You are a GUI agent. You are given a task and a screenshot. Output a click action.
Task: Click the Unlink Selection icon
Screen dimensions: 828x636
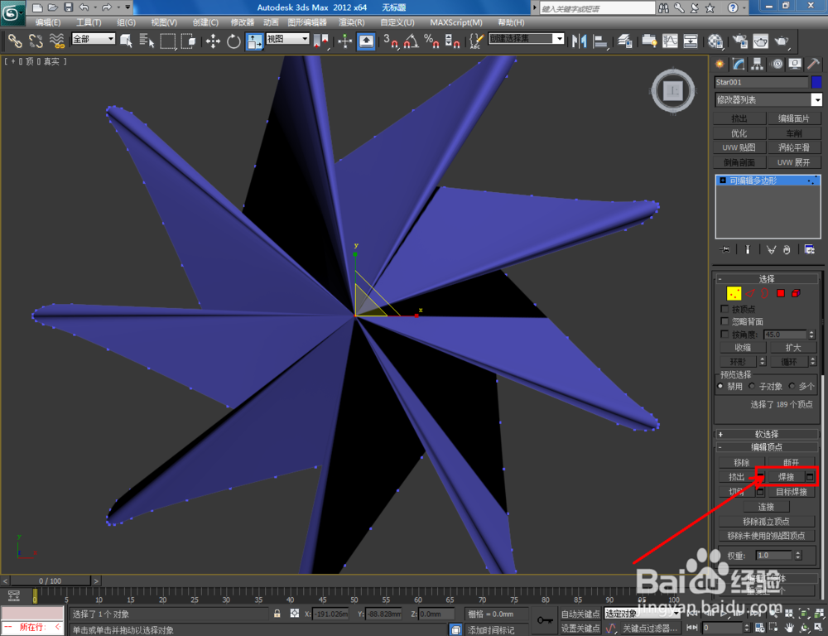click(36, 41)
